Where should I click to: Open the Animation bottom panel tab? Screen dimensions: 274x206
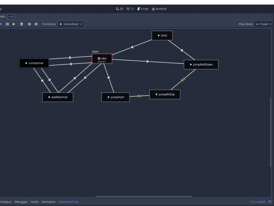click(x=48, y=202)
